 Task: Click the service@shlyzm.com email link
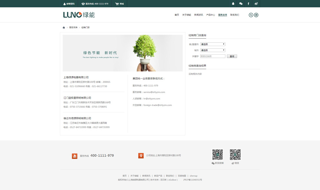pos(155,92)
